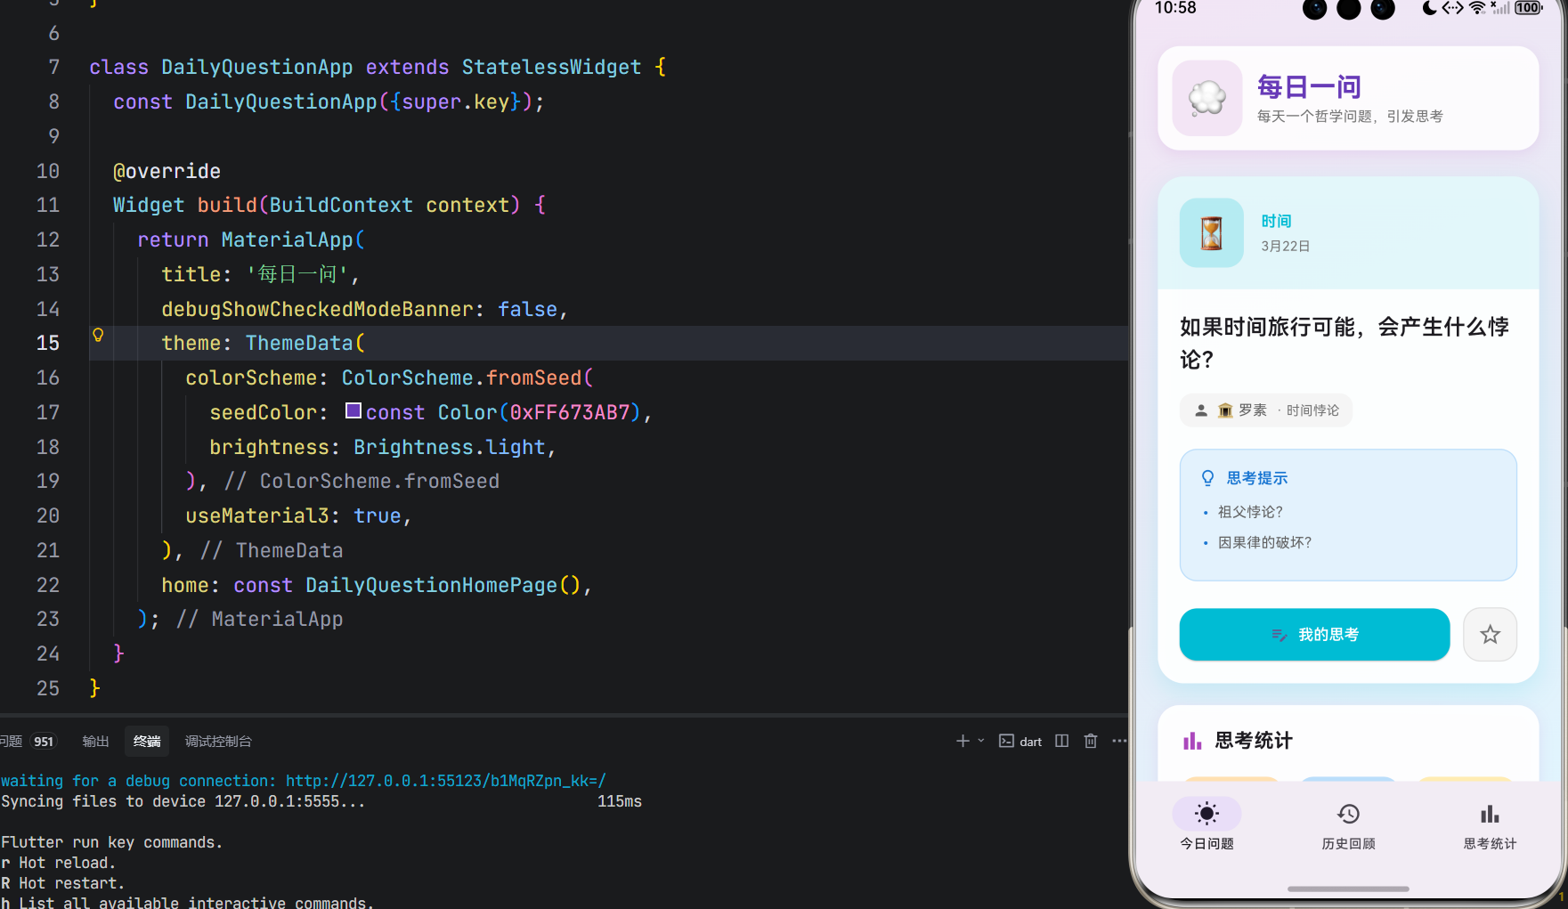
Task: Click the purple color swatch next to Color(0xFF673AB7)
Action: [353, 410]
